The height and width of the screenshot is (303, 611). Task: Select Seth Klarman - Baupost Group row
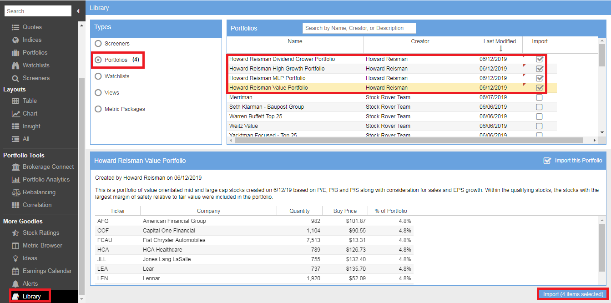[x=392, y=107]
